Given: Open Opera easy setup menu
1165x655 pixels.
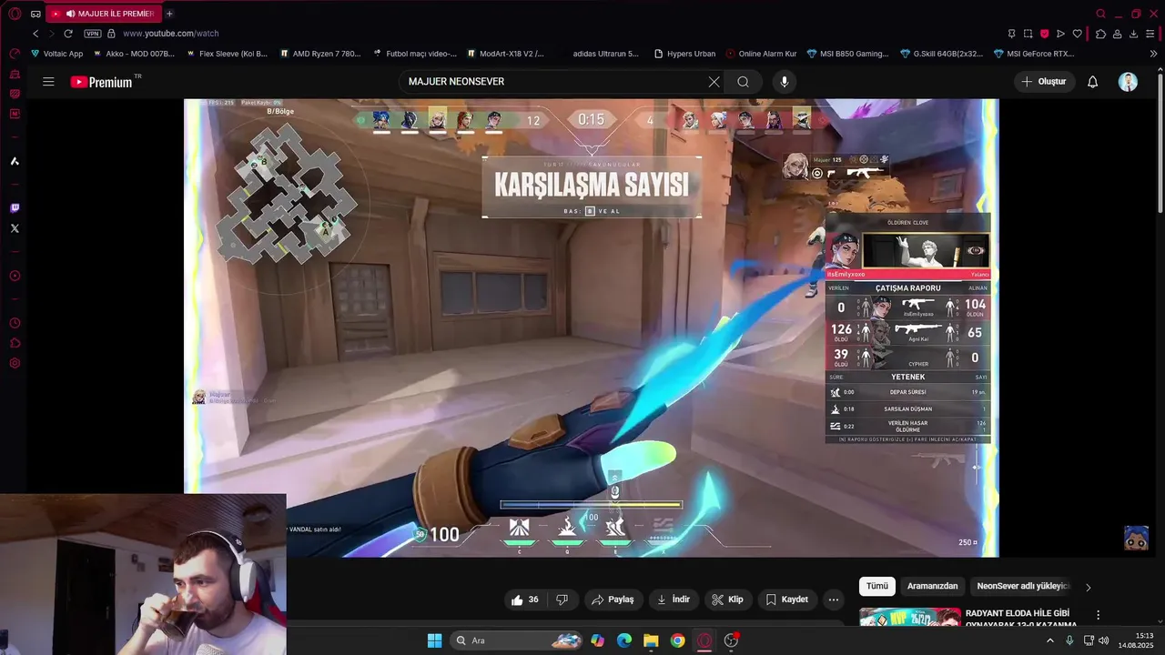Looking at the screenshot, I should point(1150,34).
